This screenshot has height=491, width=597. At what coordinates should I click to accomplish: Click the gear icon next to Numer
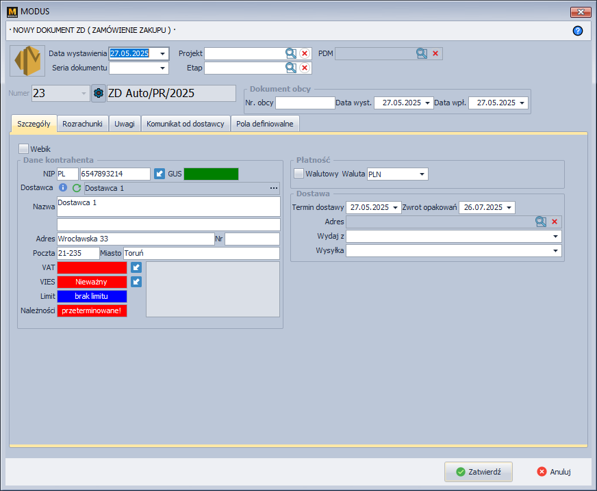coord(99,94)
